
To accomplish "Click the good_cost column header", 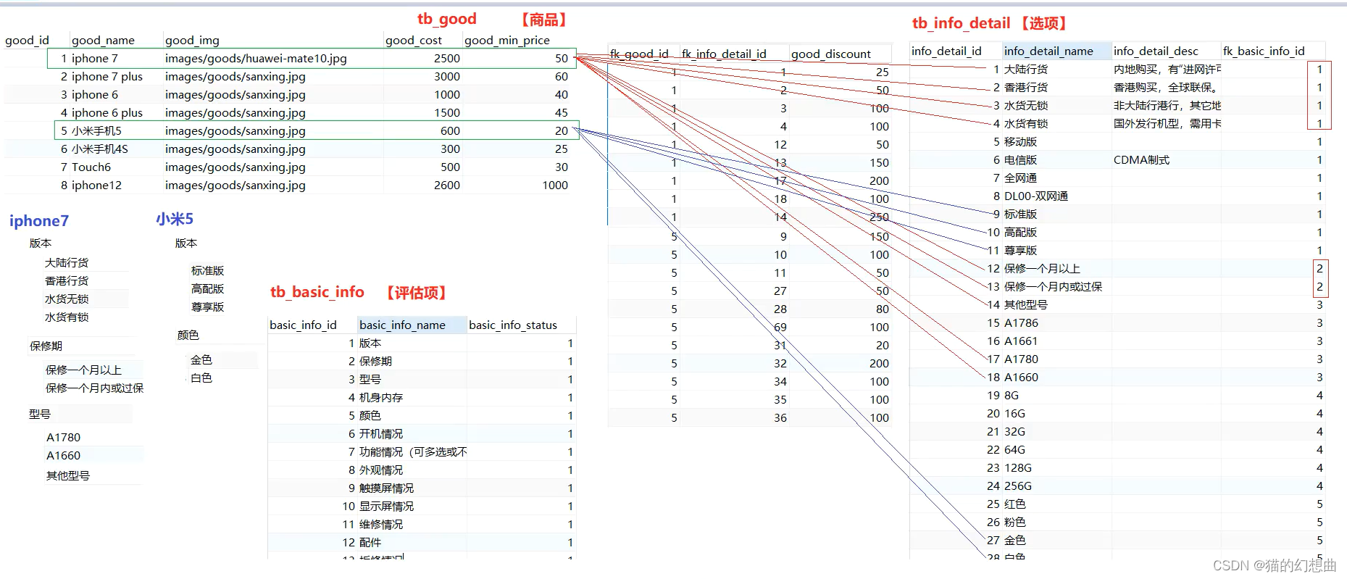I will (414, 41).
